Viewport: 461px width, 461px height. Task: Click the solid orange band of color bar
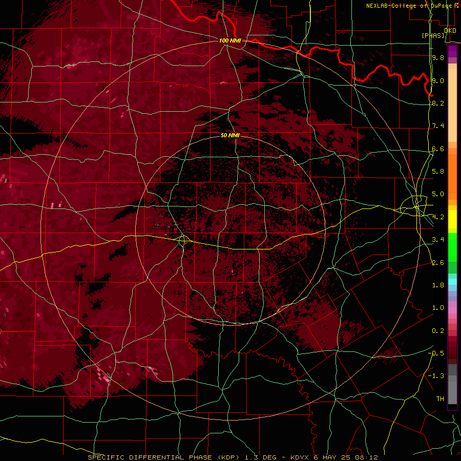click(x=452, y=176)
